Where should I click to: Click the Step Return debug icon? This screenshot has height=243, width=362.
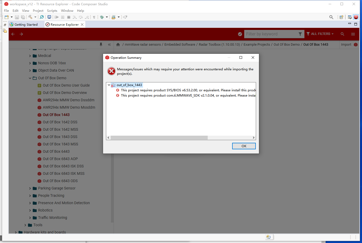[x=87, y=17]
